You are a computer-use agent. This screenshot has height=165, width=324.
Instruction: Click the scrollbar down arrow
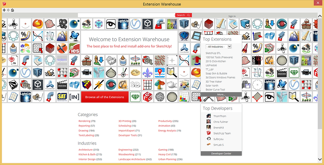coord(320,159)
